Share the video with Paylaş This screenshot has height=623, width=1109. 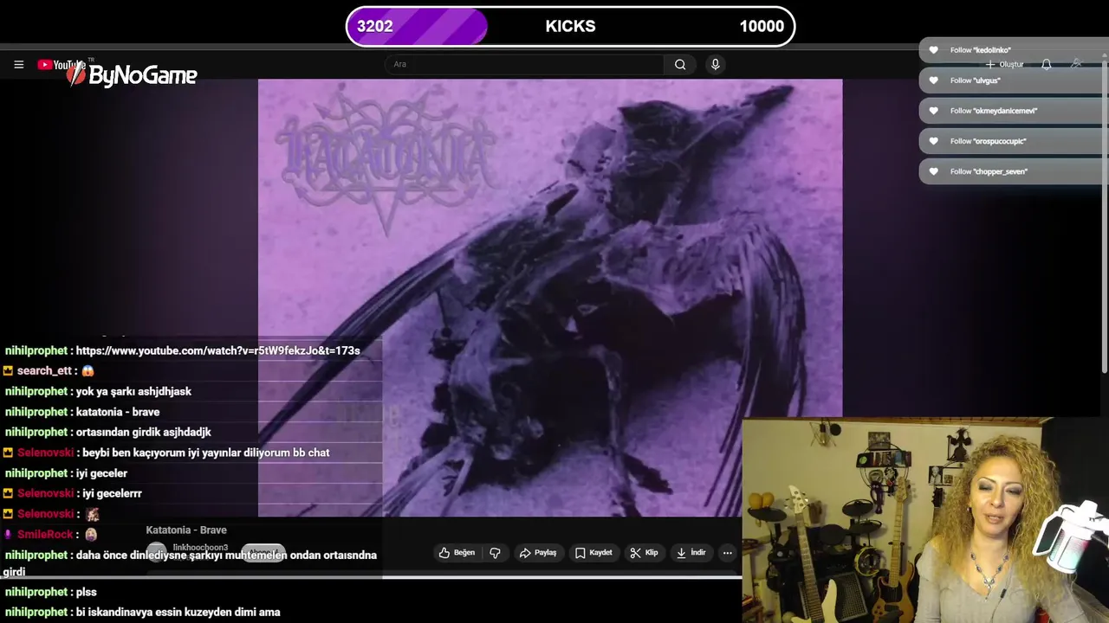(538, 553)
